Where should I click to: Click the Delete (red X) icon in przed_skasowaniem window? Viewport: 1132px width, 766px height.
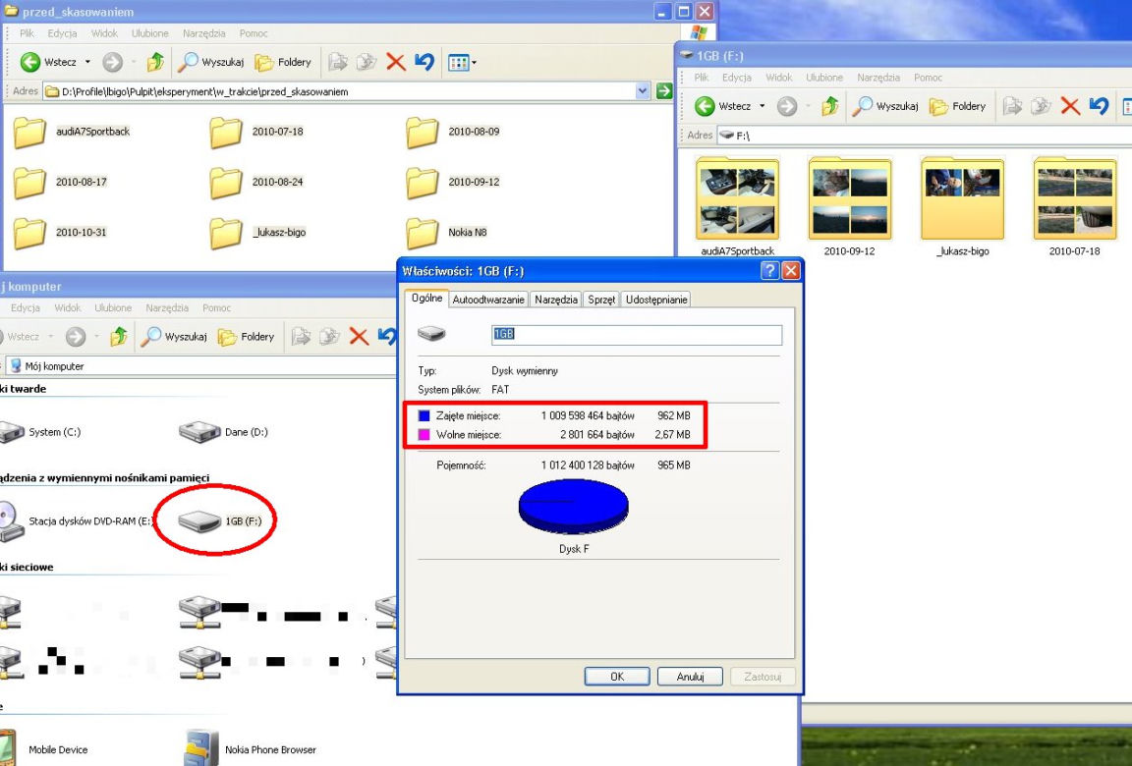396,62
